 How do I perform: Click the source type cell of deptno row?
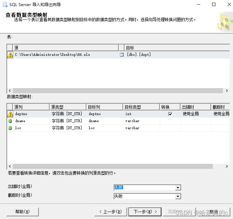pos(68,114)
